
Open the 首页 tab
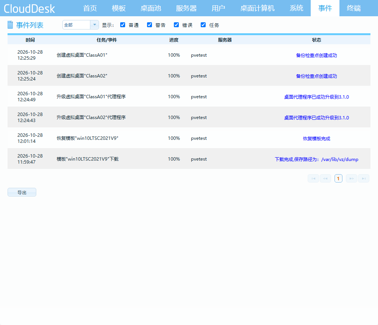coord(90,8)
